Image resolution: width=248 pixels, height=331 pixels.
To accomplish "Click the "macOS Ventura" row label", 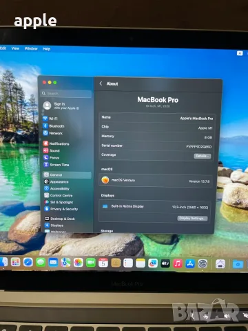I will tap(123, 180).
